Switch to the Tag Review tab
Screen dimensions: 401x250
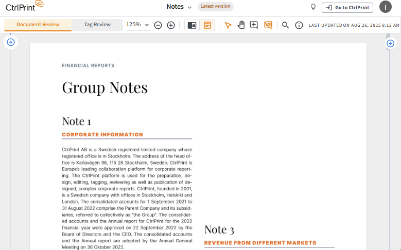click(x=97, y=25)
